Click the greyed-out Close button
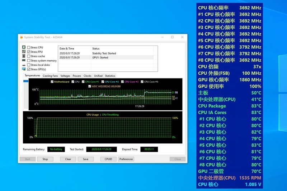 click(x=178, y=159)
